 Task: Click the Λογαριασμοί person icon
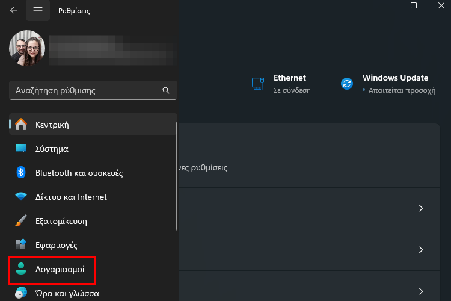click(21, 269)
